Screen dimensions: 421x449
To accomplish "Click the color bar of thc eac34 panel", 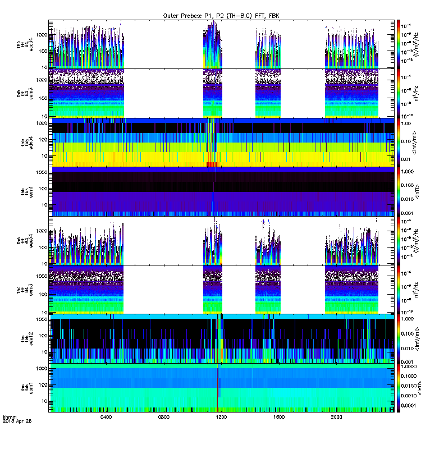I will click(x=399, y=241).
